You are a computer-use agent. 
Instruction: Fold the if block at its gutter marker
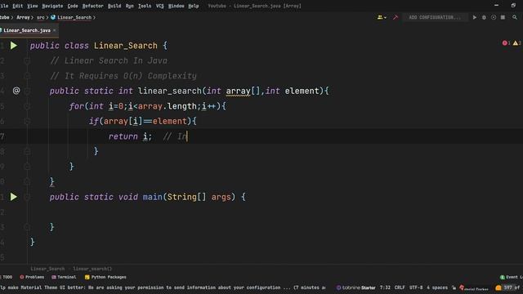[x=27, y=121]
